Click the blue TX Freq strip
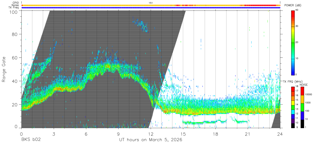Screen dimensions: 315x145 pyautogui.click(x=151, y=8)
